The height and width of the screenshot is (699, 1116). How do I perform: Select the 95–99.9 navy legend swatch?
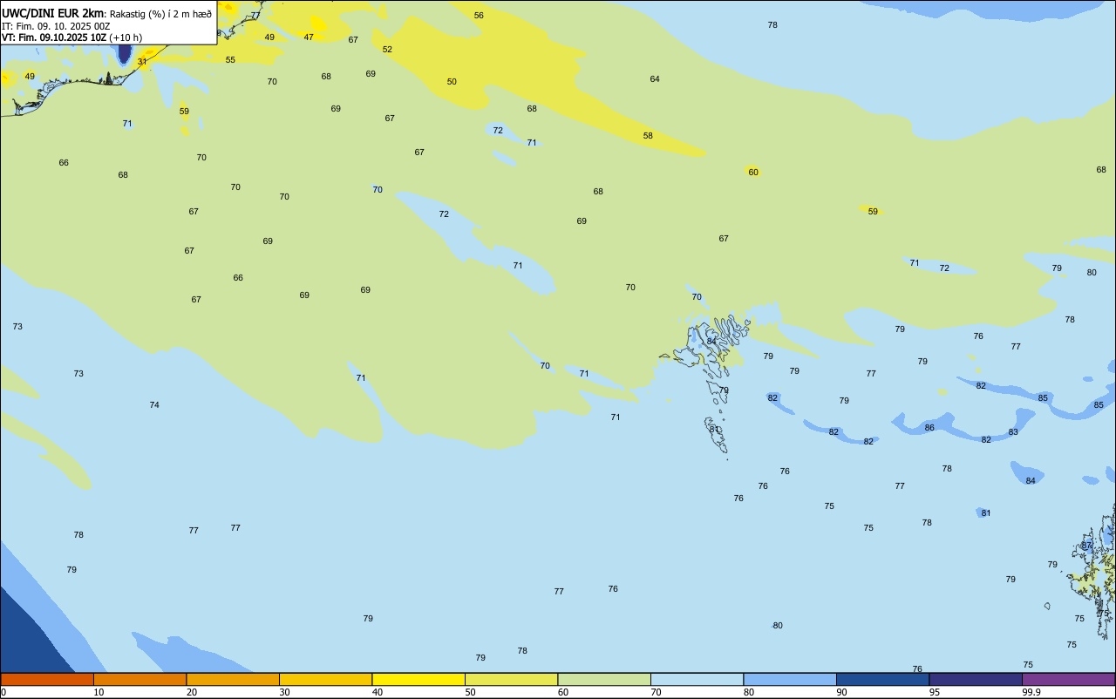pyautogui.click(x=976, y=679)
